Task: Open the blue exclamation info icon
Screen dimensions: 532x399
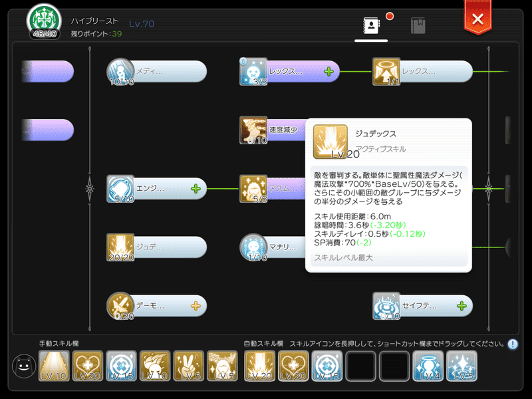Action: pyautogui.click(x=513, y=344)
